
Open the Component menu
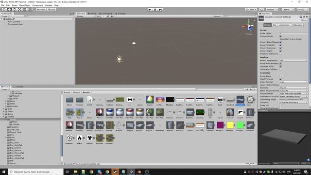coord(37,5)
